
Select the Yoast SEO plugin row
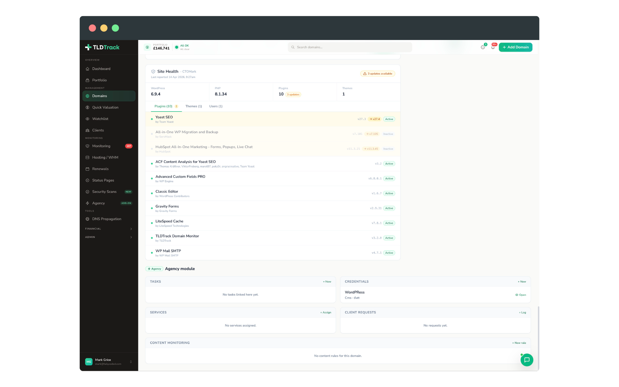273,119
